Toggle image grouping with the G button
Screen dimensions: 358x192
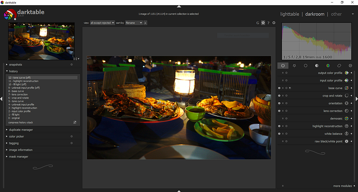(258, 23)
